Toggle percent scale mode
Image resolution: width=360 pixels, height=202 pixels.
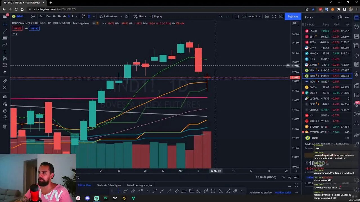[x=283, y=177]
